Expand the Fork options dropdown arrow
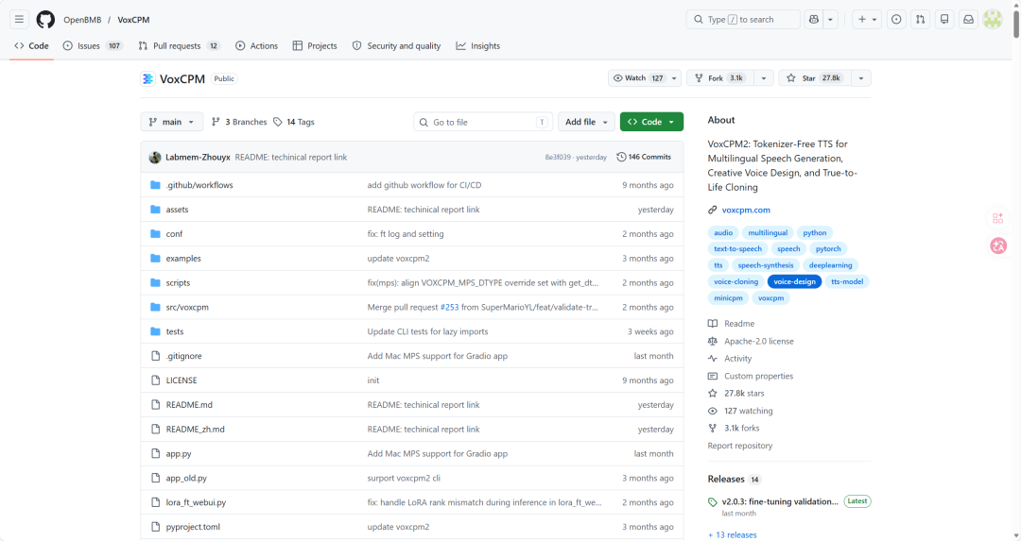The image size is (1021, 541). (764, 78)
